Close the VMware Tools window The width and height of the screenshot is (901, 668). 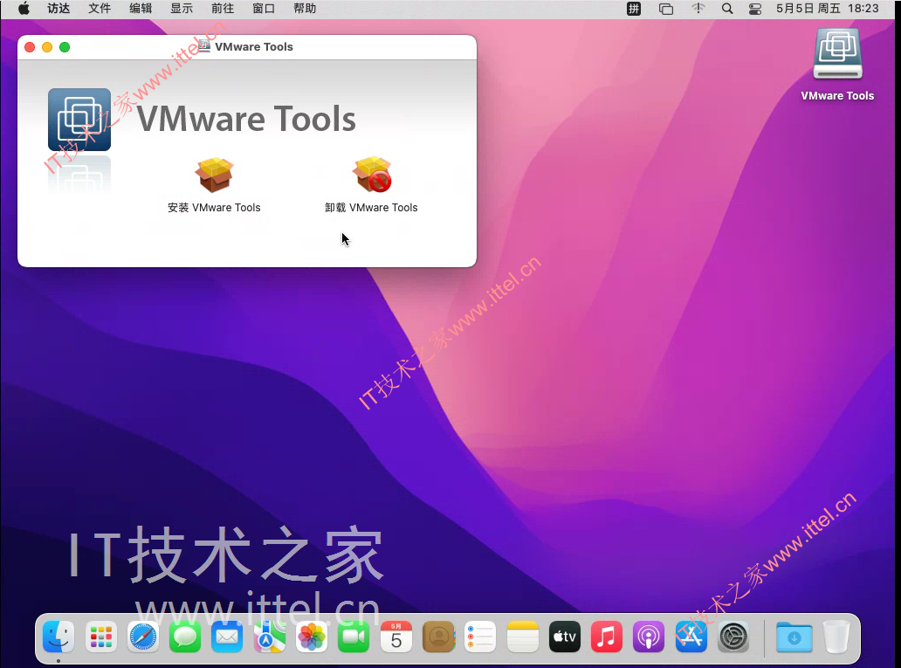[x=30, y=47]
